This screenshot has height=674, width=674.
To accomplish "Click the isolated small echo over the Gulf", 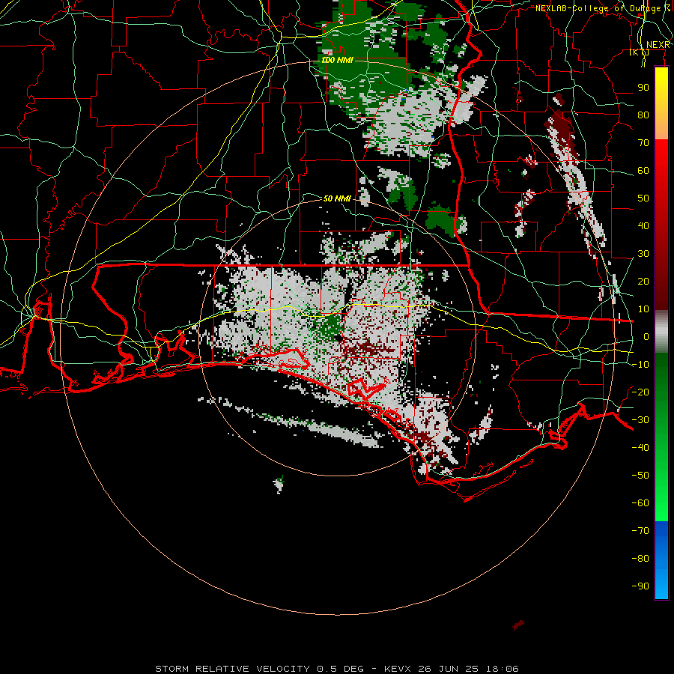I will [x=279, y=484].
